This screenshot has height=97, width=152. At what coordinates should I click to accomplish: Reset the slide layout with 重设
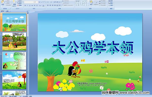click(x=20, y=3)
